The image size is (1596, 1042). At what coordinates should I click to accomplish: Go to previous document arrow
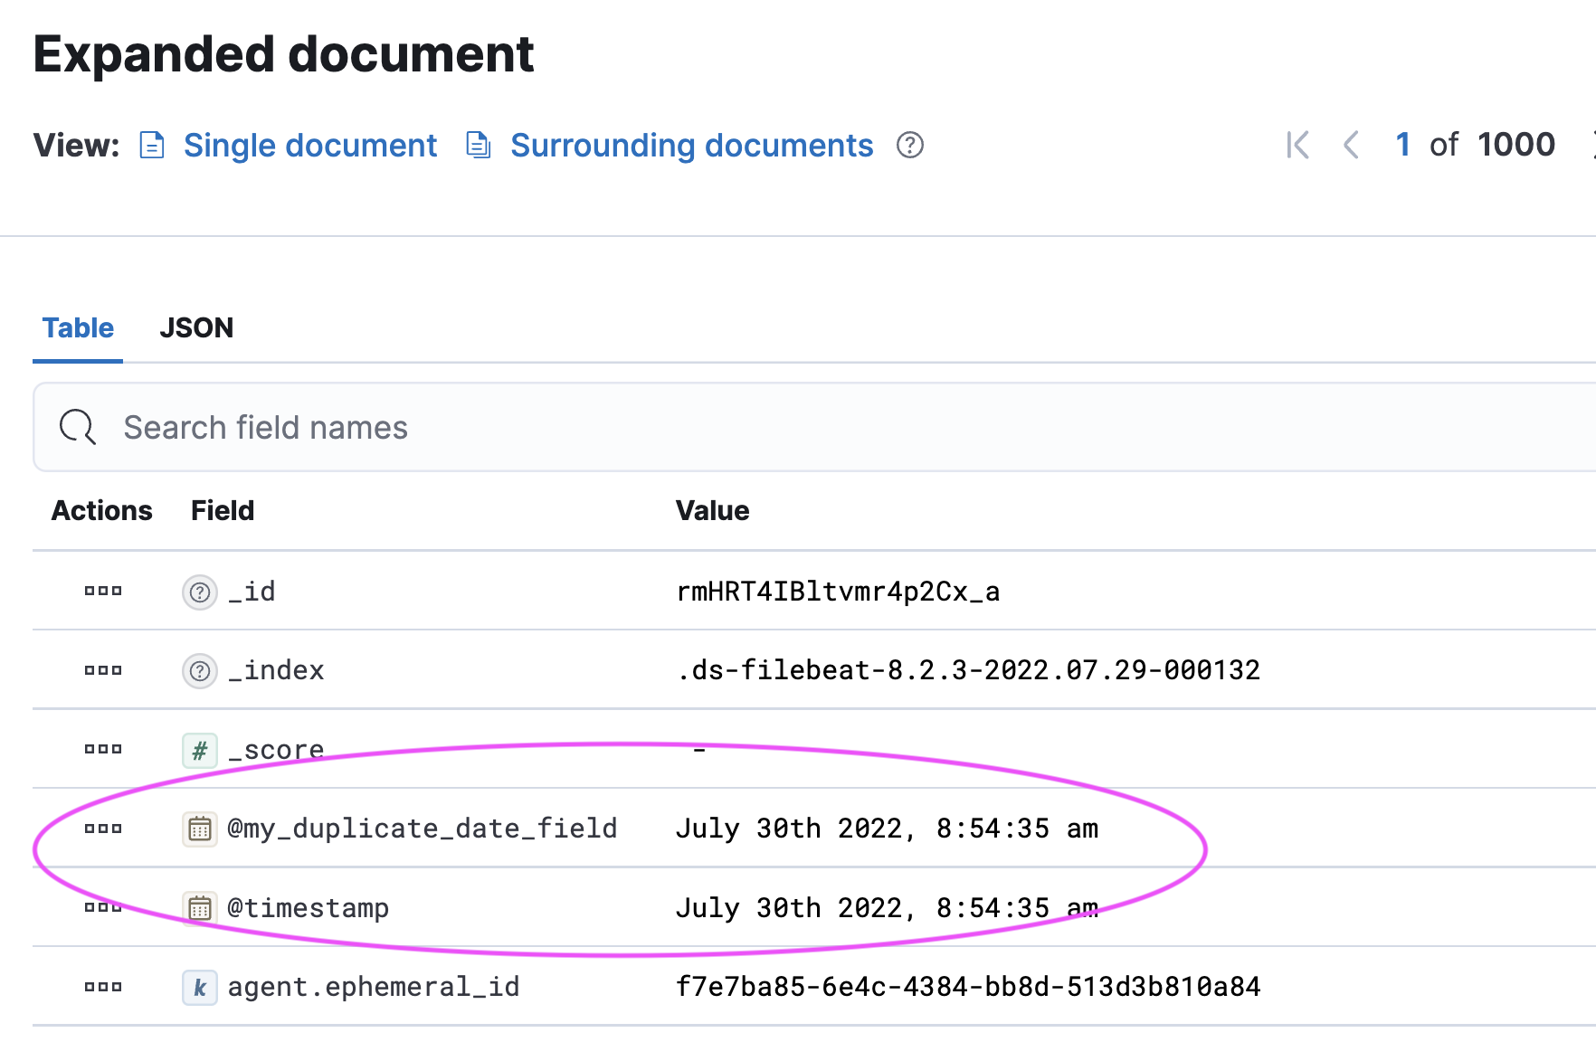tap(1351, 145)
